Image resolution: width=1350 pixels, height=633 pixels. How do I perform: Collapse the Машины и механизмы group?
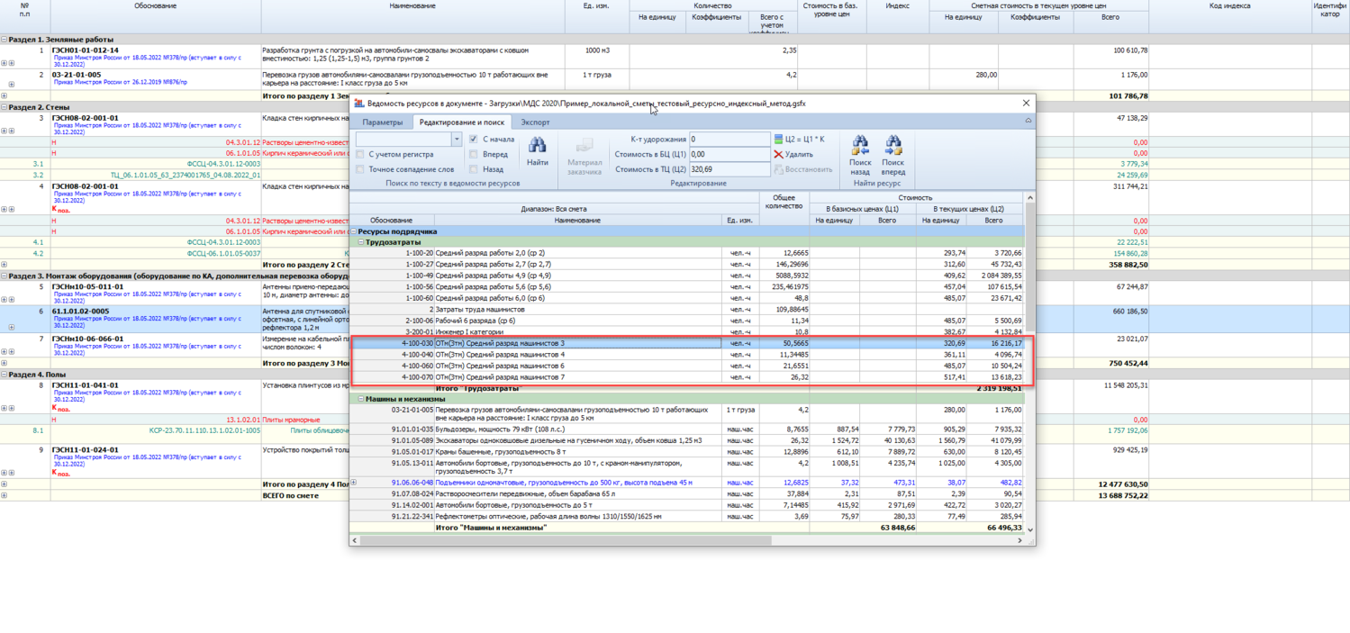coord(361,399)
